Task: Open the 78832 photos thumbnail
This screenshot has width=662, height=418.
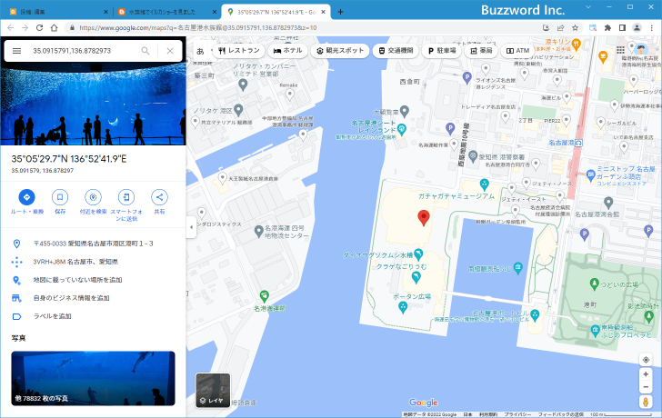Action: [x=93, y=378]
